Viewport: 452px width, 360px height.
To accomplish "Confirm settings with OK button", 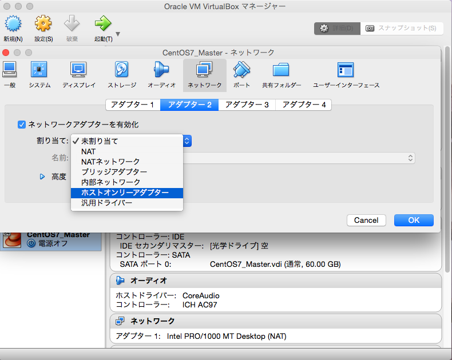I will click(414, 221).
